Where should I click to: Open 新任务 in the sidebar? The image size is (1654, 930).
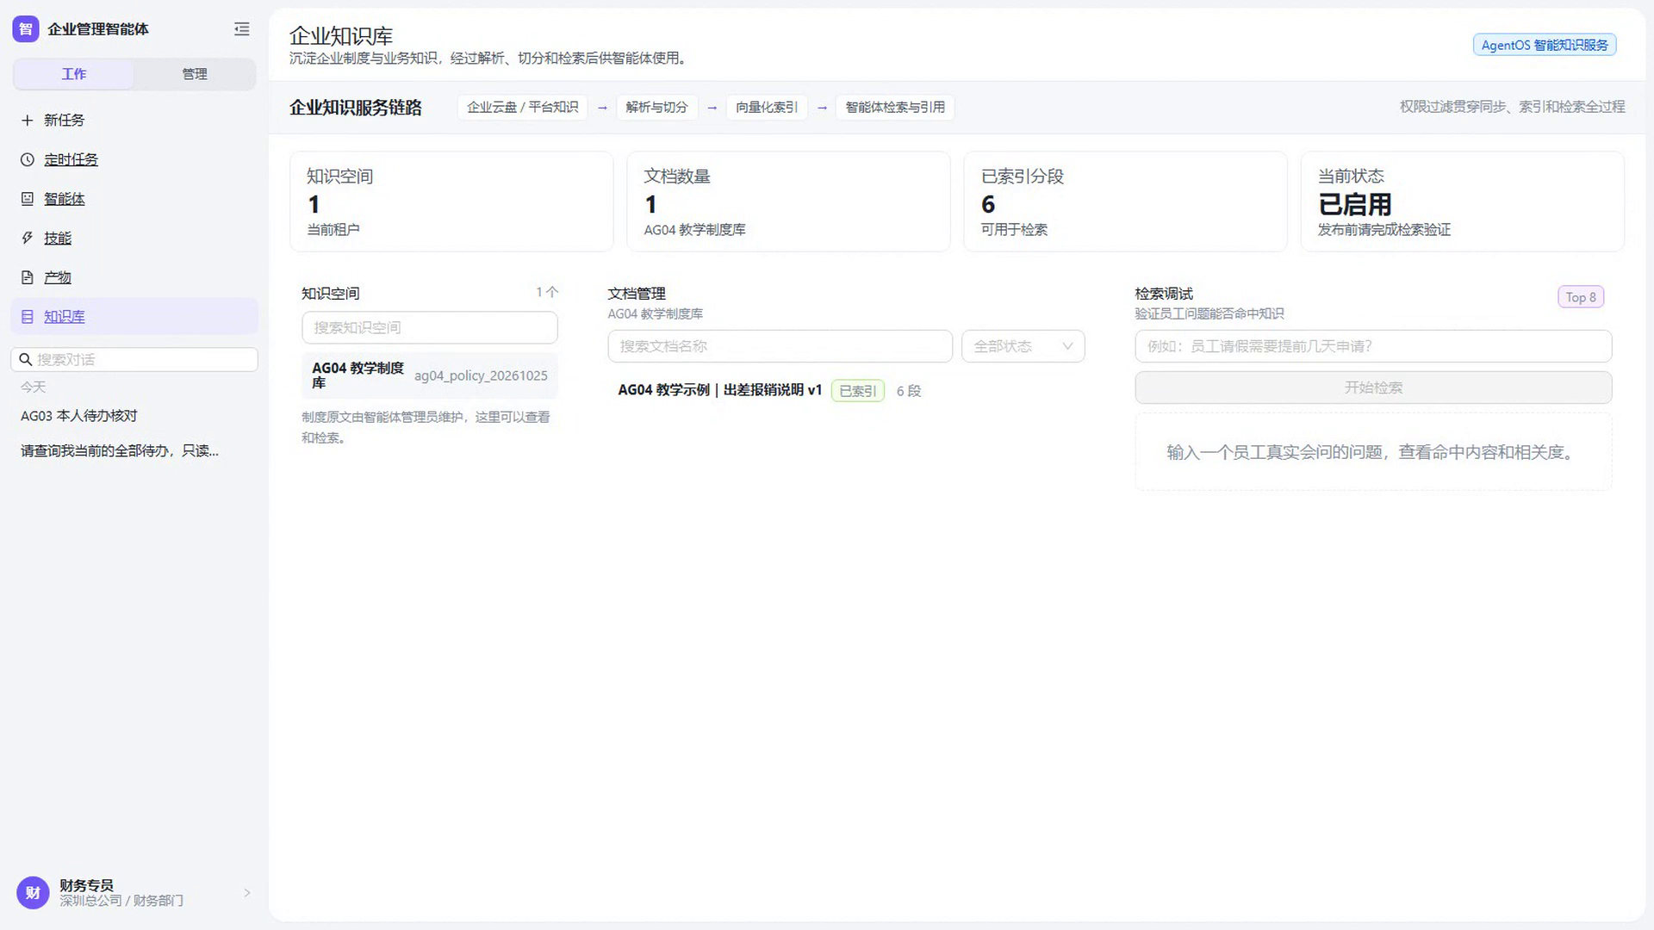134,121
